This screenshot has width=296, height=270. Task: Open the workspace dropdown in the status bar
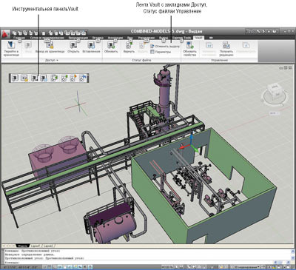247,267
